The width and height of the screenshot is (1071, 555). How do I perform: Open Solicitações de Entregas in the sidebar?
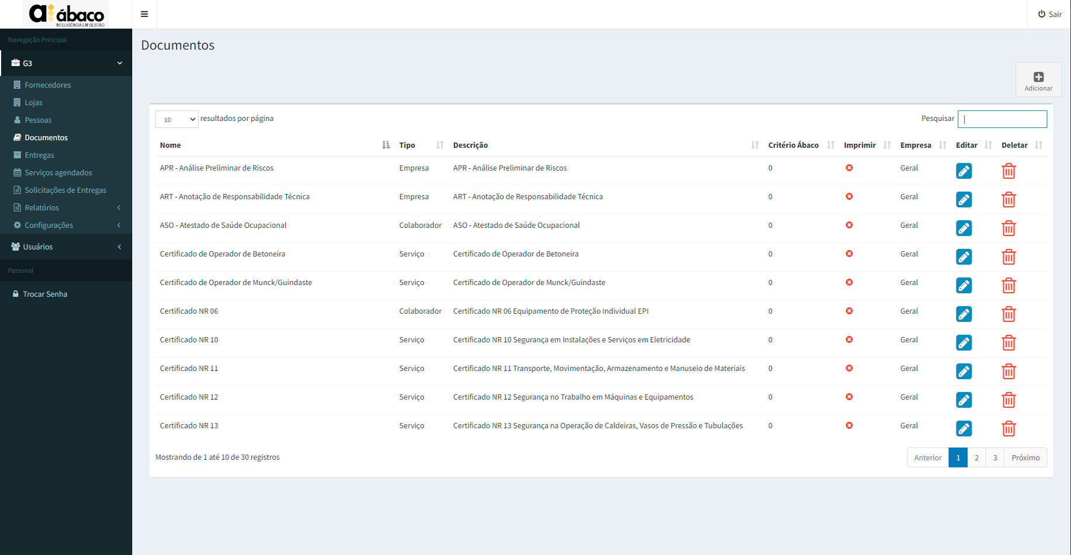point(65,190)
